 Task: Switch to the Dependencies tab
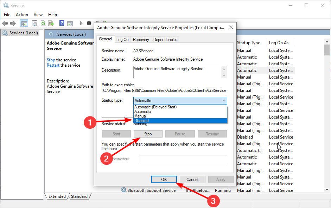tap(165, 40)
